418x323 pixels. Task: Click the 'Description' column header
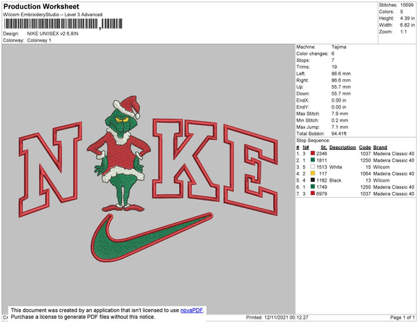(343, 148)
